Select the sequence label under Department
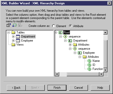113x94 pixels. pos(84,49)
